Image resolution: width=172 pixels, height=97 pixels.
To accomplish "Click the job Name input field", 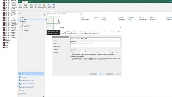I will point(96,39).
